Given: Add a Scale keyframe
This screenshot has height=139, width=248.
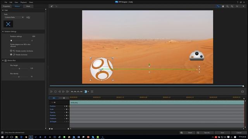Looking at the screenshot, I should click(x=67, y=109).
